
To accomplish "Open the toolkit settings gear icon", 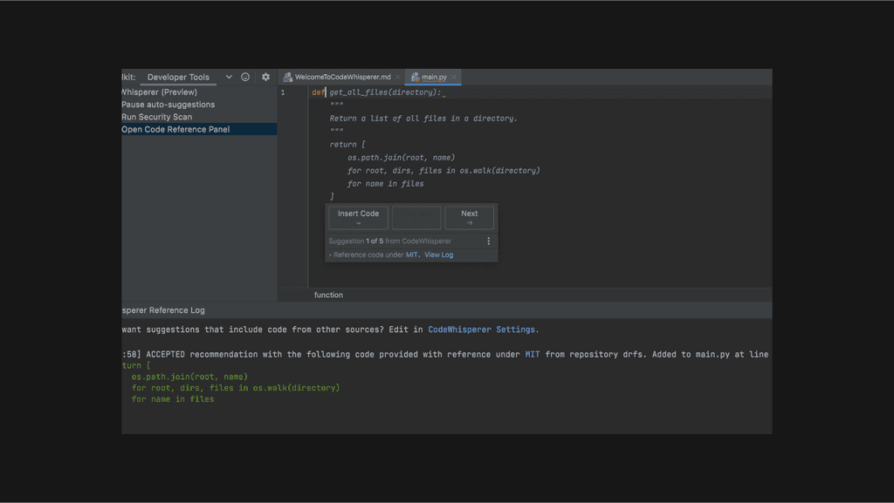I will (266, 77).
